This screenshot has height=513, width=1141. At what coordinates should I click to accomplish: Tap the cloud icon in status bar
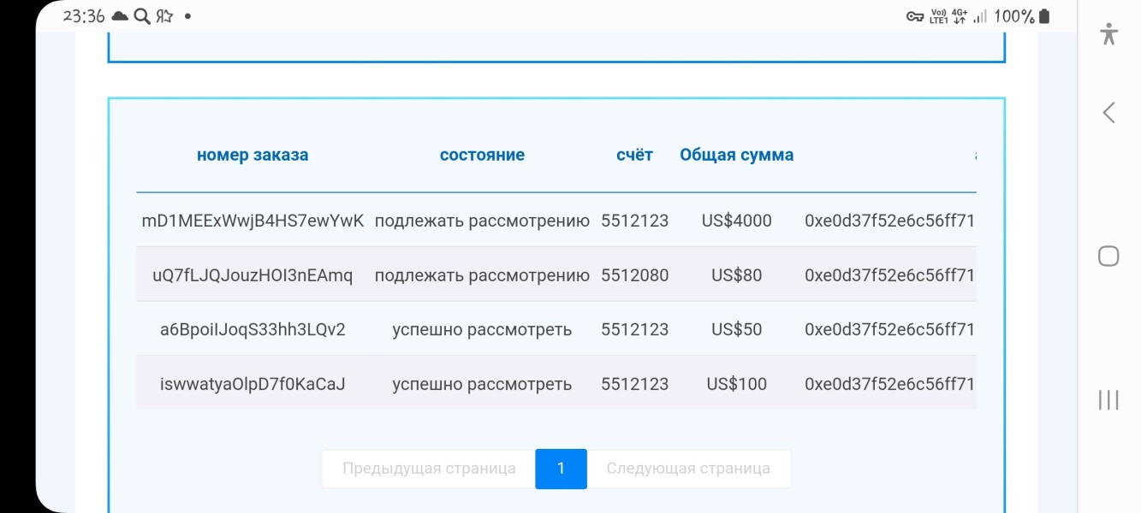click(x=120, y=16)
